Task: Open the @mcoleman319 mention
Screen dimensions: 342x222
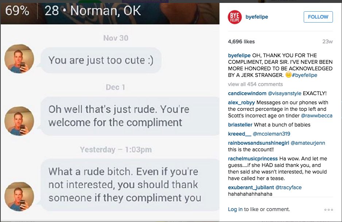Action: [x=271, y=134]
